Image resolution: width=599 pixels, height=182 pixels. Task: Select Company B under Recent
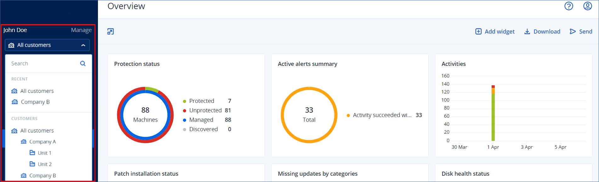(x=35, y=102)
